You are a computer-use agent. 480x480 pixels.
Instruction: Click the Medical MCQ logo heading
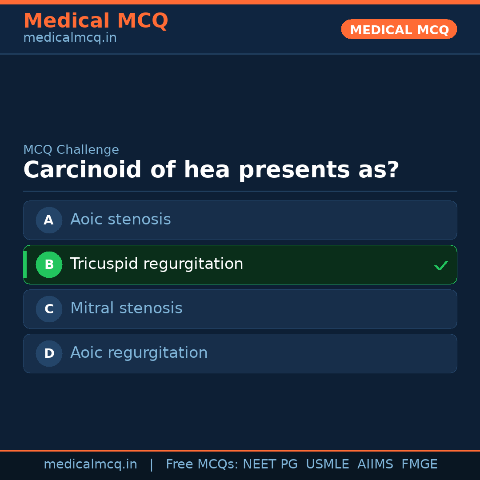click(x=96, y=20)
